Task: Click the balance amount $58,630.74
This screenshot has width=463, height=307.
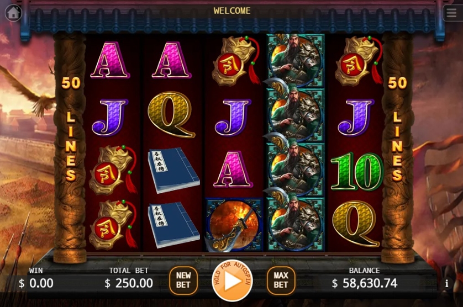Action: click(364, 283)
